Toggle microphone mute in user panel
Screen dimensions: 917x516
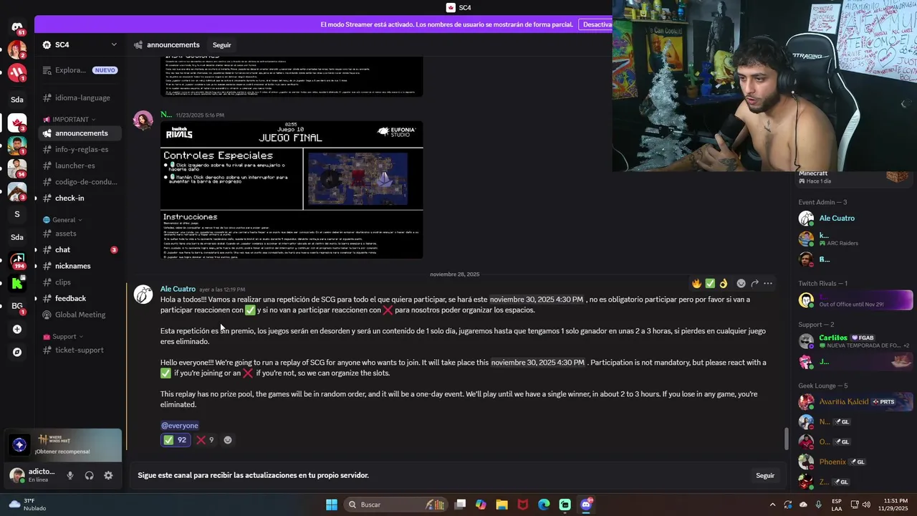(x=70, y=475)
